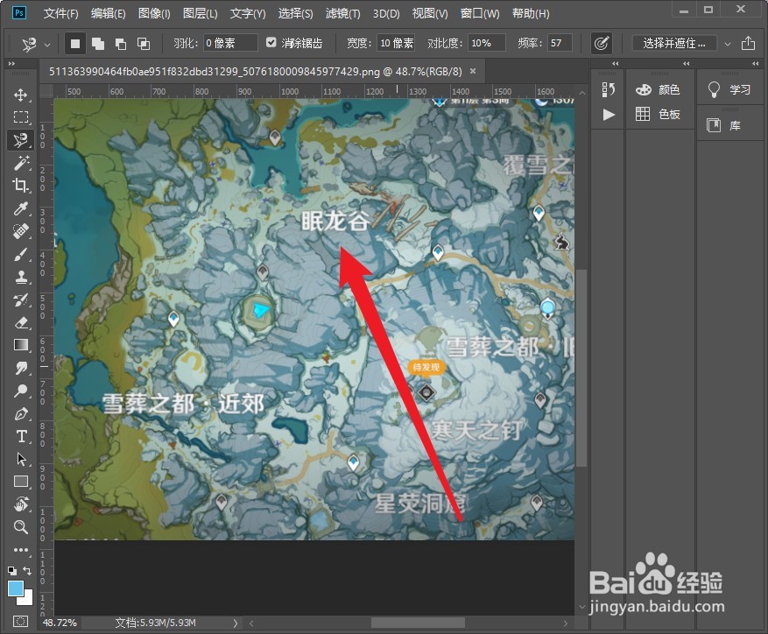Open the status bar info arrow

(235, 623)
